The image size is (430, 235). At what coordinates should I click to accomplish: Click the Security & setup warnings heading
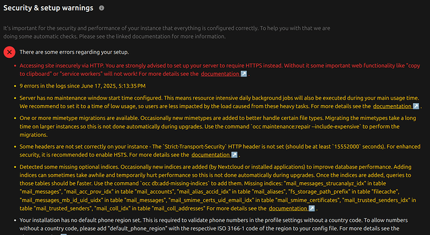coord(48,8)
